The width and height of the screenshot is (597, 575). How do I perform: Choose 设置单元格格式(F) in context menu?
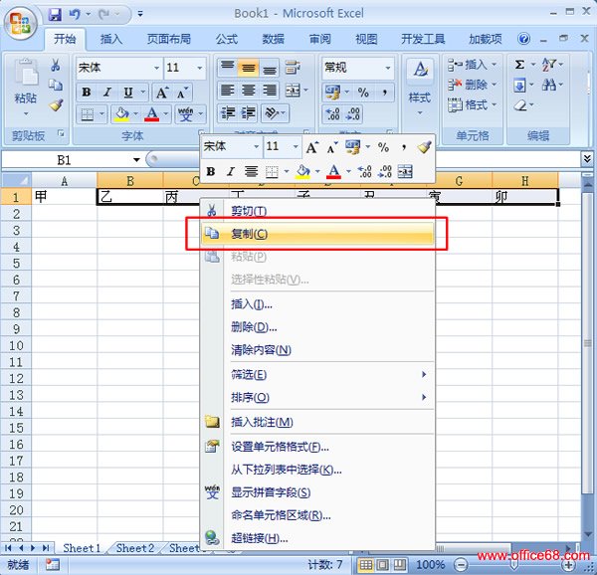click(317, 447)
